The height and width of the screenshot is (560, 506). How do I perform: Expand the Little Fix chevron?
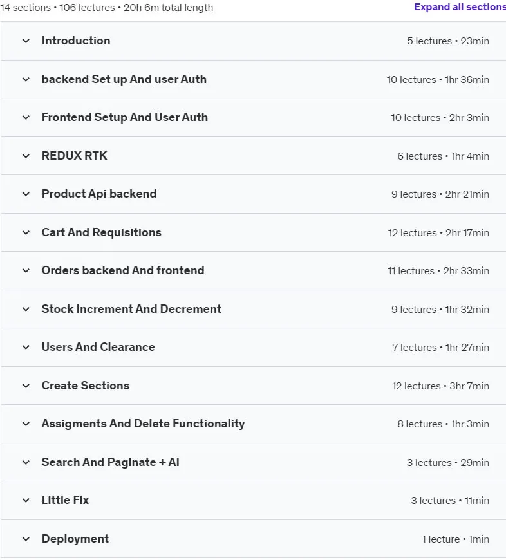pos(26,501)
